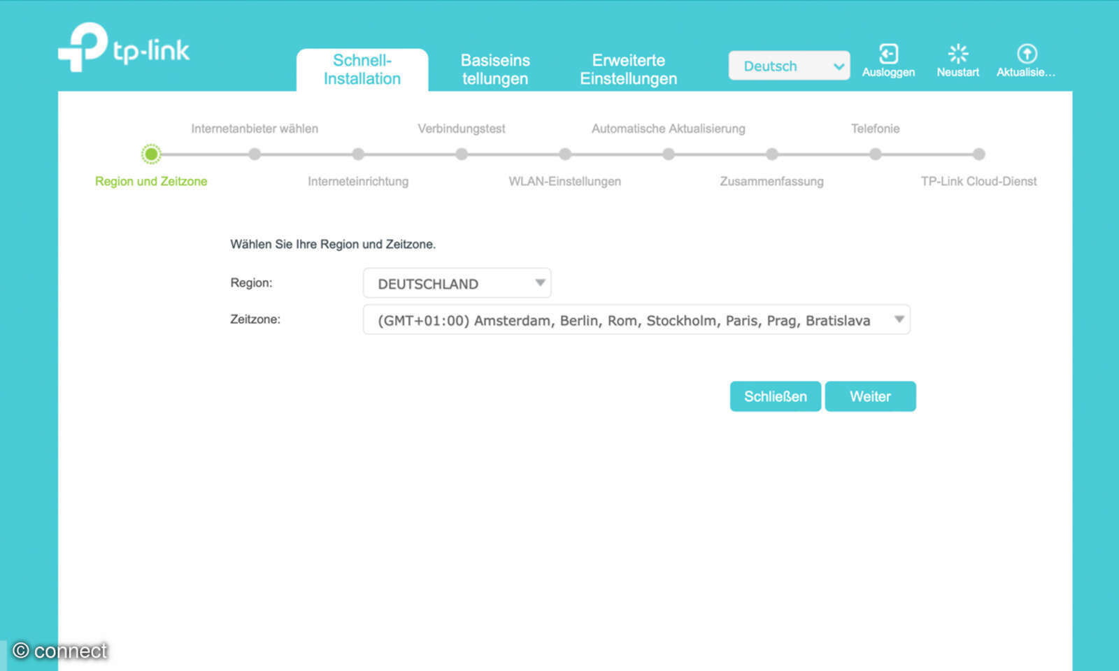Viewport: 1119px width, 671px height.
Task: Click the Internetanbieter wählen step dot
Action: coord(255,154)
